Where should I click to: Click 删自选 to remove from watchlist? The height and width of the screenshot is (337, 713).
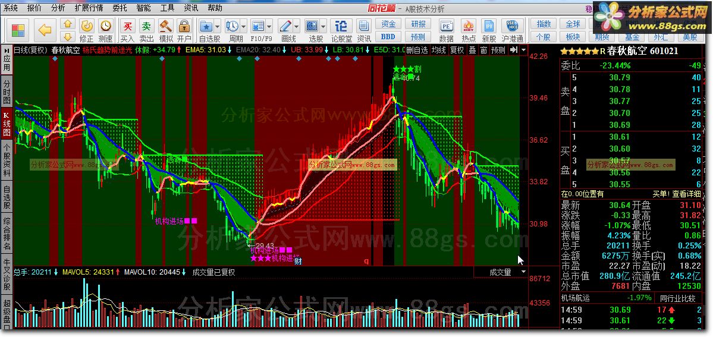tap(417, 50)
